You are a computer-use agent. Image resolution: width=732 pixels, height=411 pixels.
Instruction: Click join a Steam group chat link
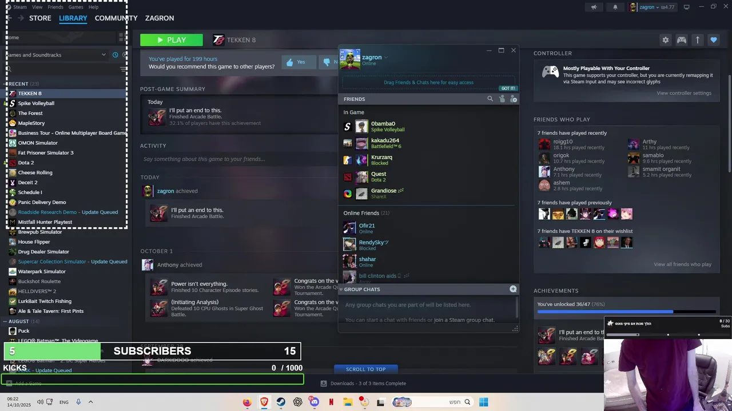click(x=464, y=320)
